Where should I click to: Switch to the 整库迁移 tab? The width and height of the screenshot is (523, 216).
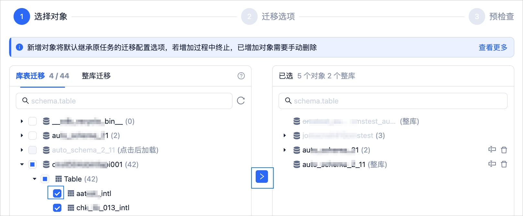coord(96,76)
